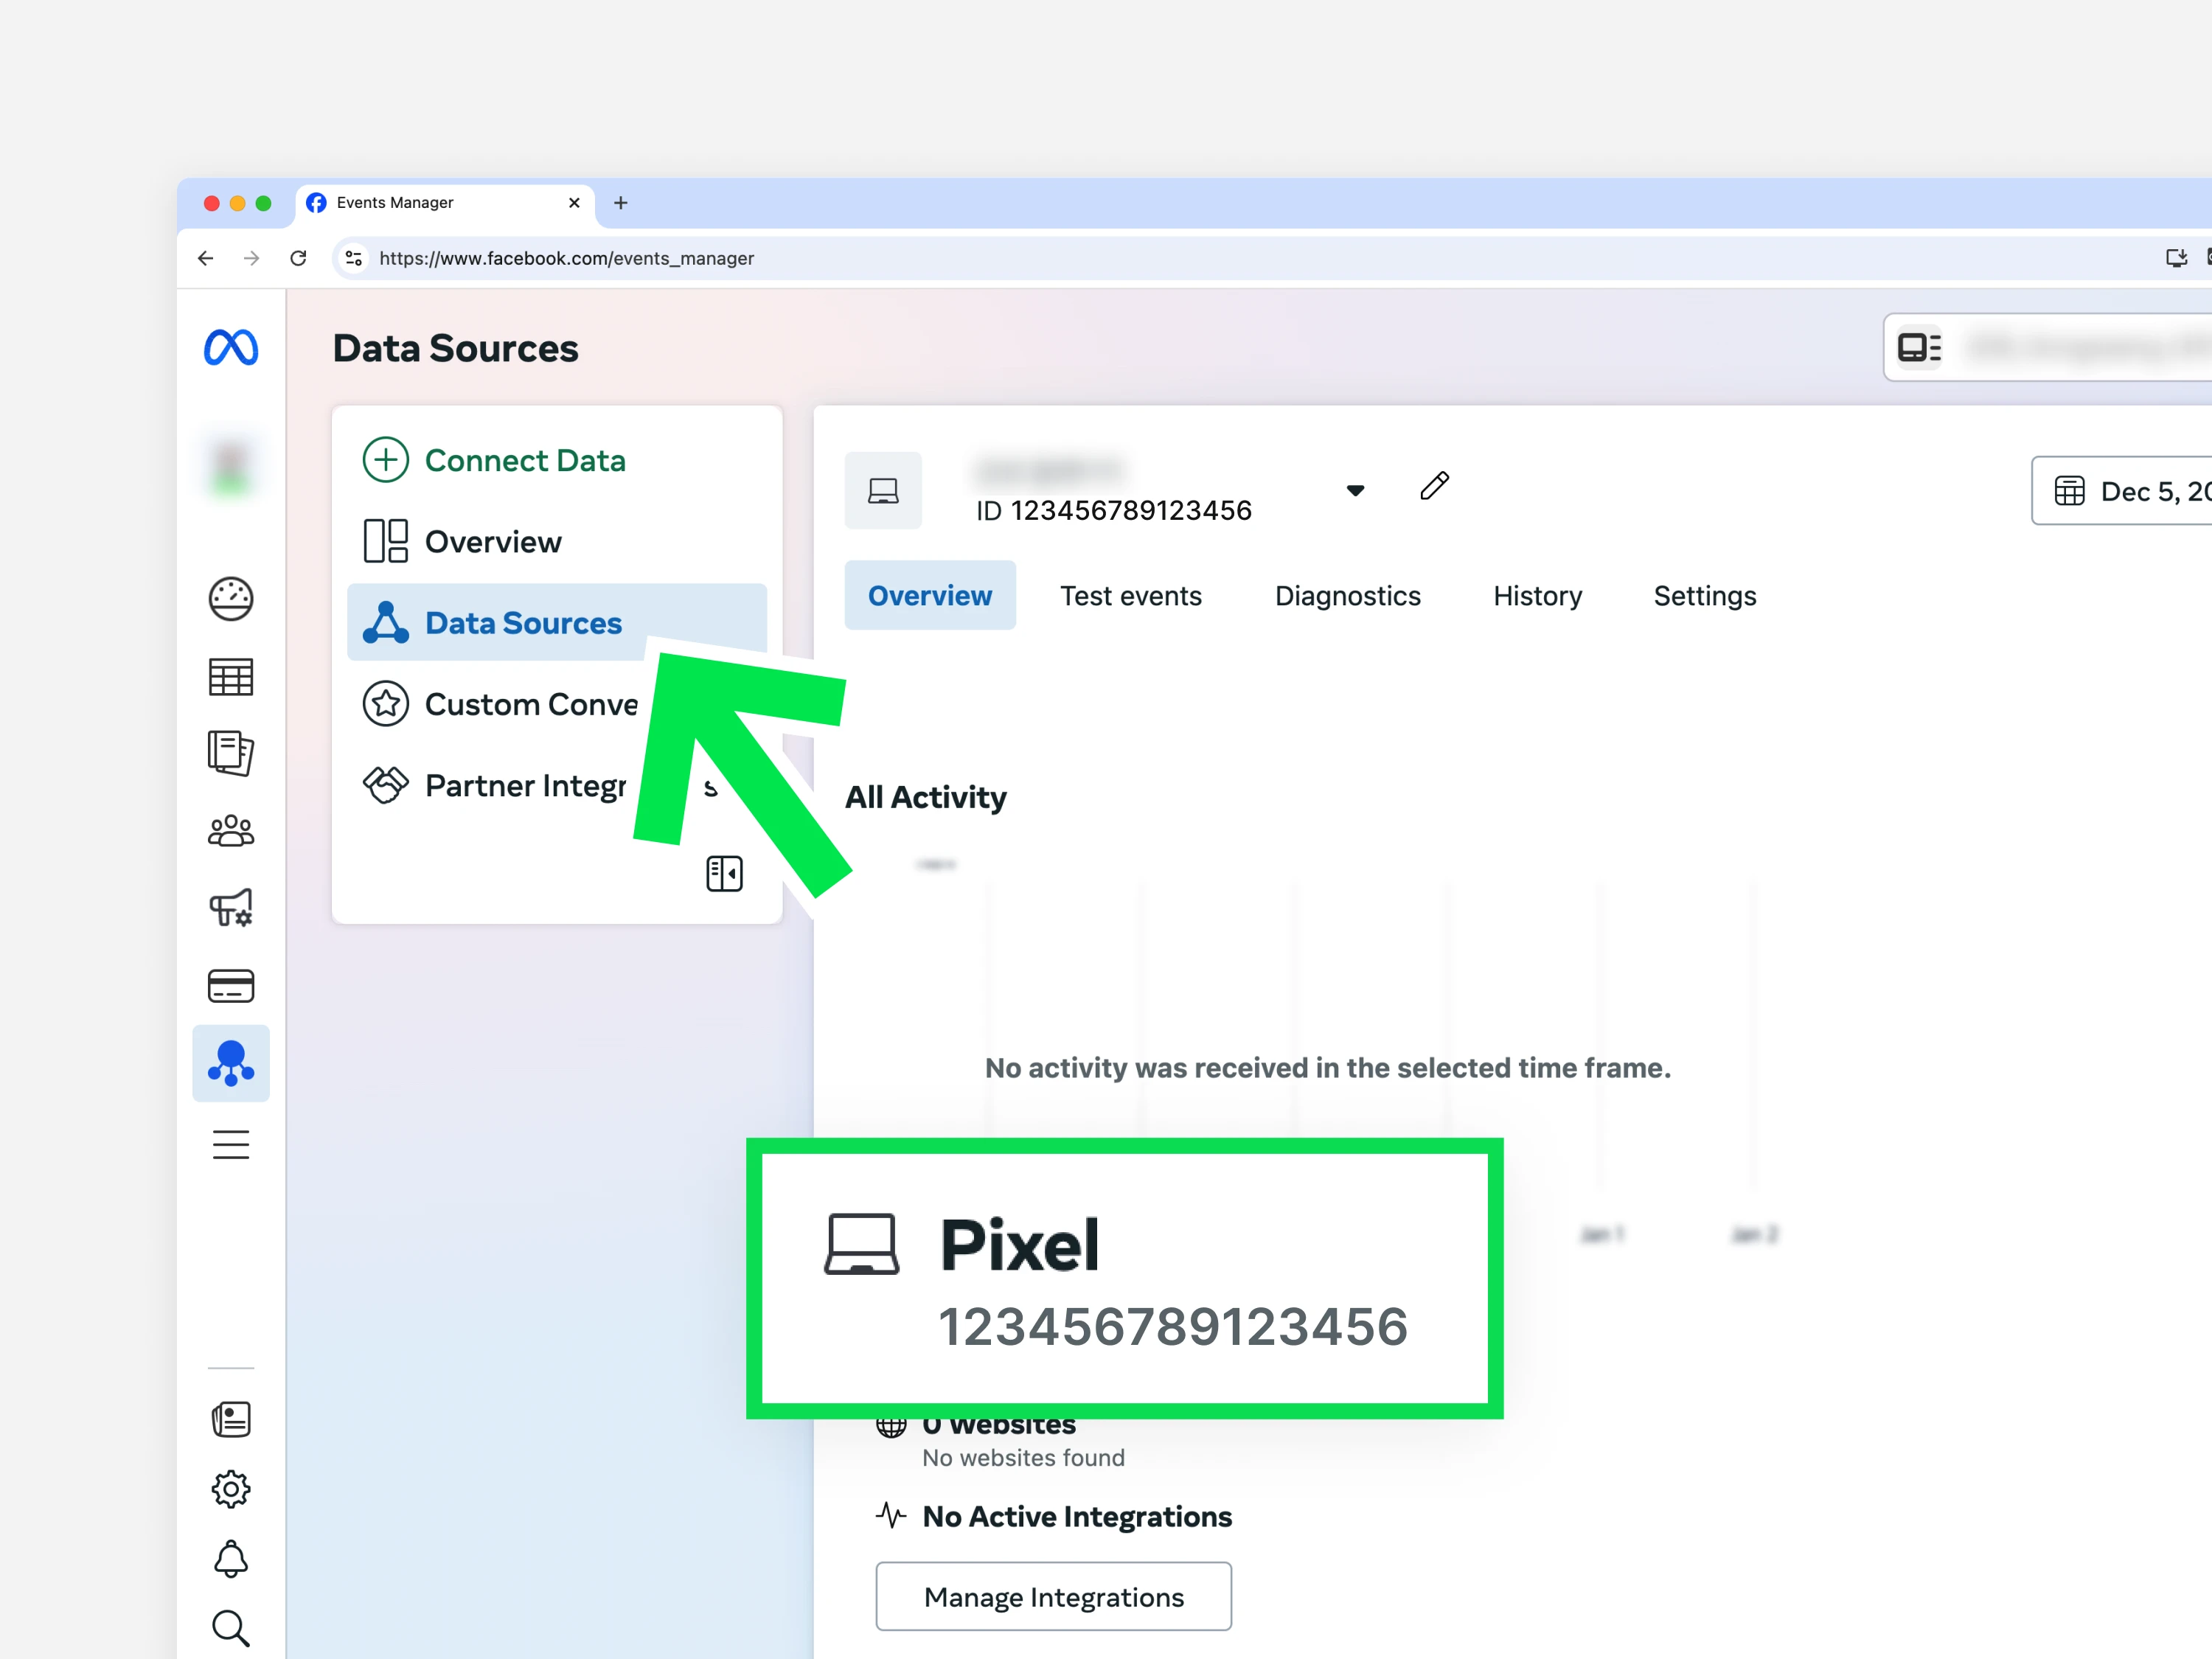Open the Billing card icon
Image resolution: width=2212 pixels, height=1659 pixels.
click(x=231, y=986)
